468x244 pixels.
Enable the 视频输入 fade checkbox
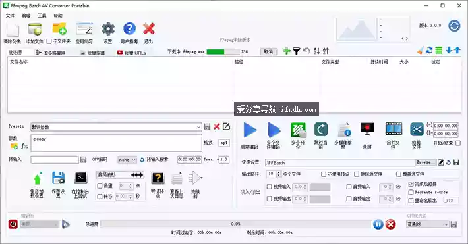point(269,187)
